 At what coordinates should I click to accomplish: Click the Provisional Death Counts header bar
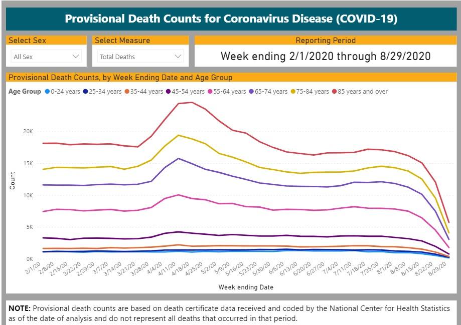(x=230, y=20)
